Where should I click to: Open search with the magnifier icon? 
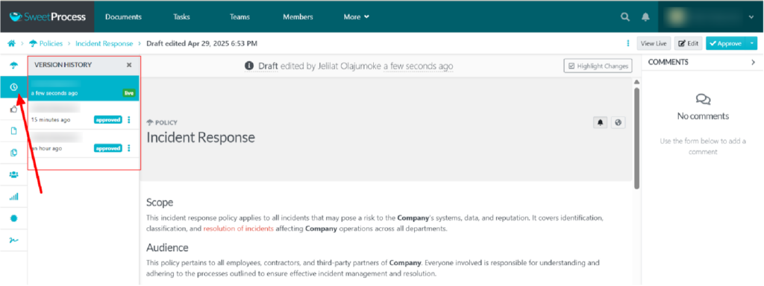click(625, 17)
